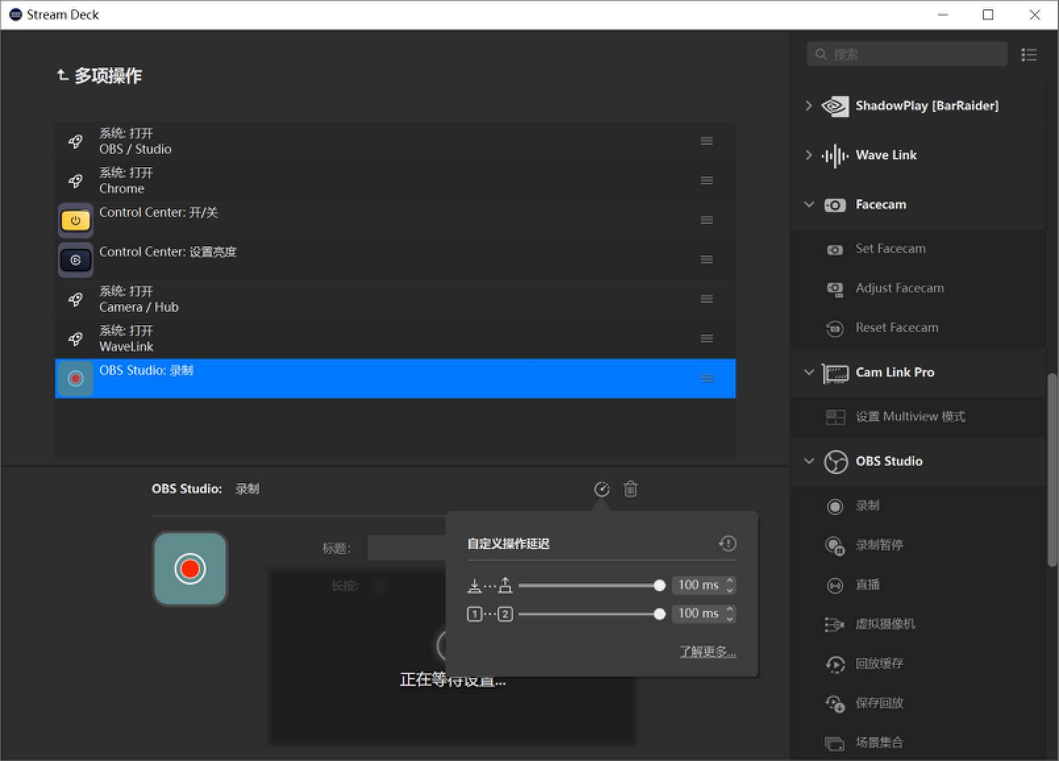Expand the ShadowPlay [BarRaider] group
1059x761 pixels.
click(809, 105)
